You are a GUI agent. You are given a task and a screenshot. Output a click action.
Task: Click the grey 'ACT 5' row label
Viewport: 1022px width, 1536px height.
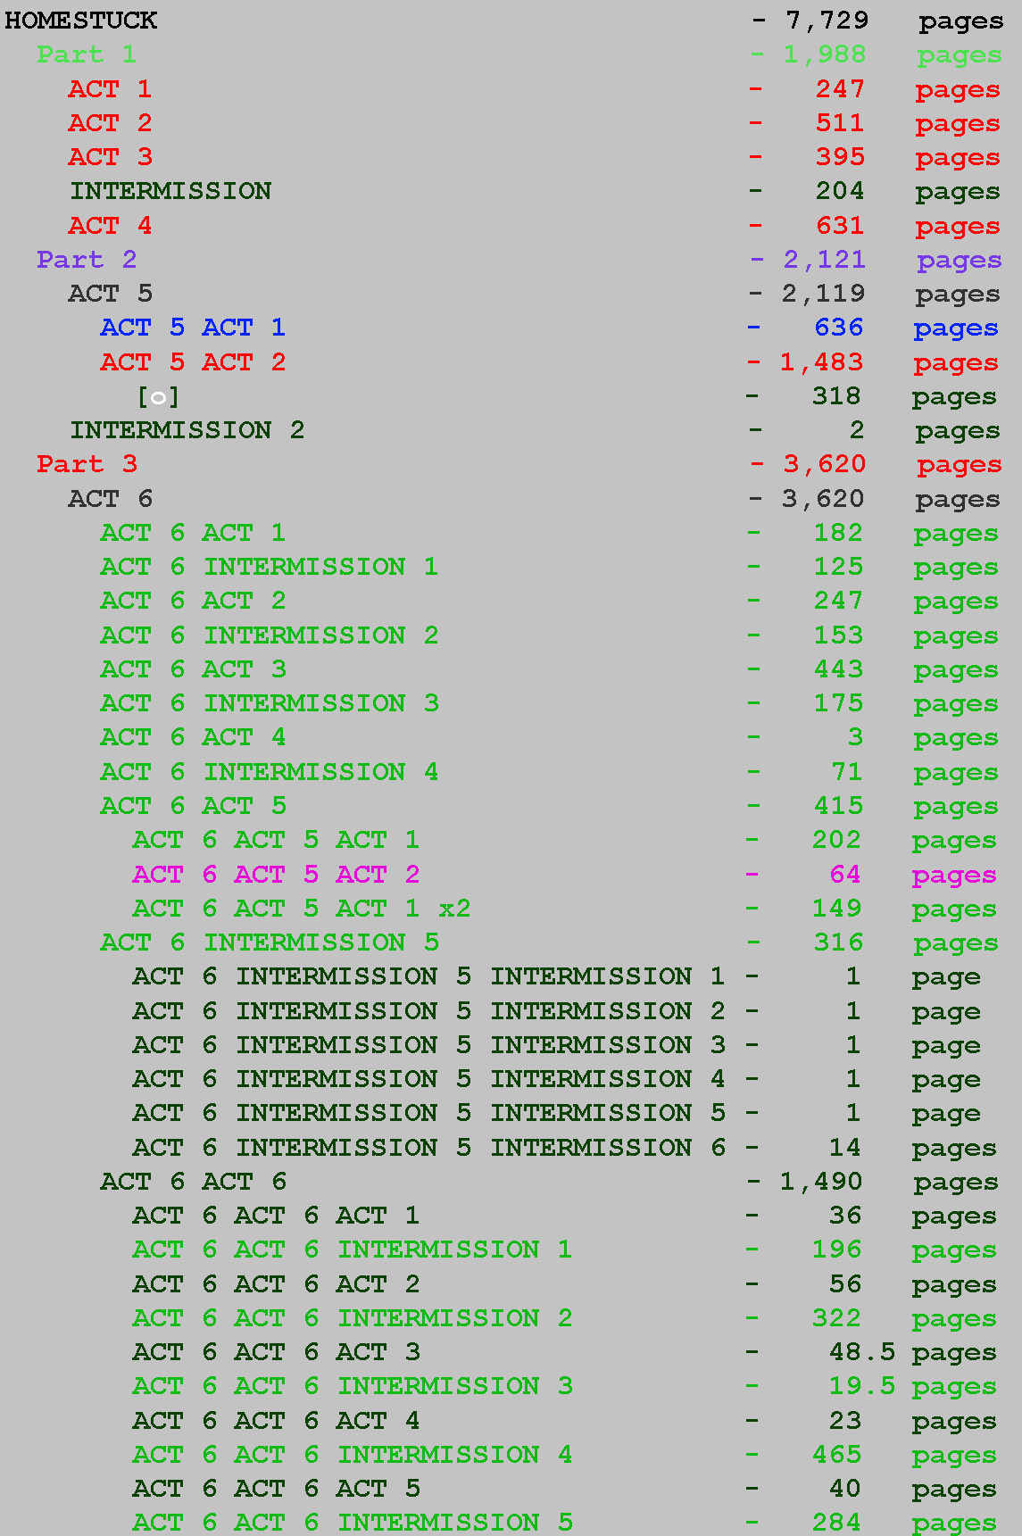(110, 294)
